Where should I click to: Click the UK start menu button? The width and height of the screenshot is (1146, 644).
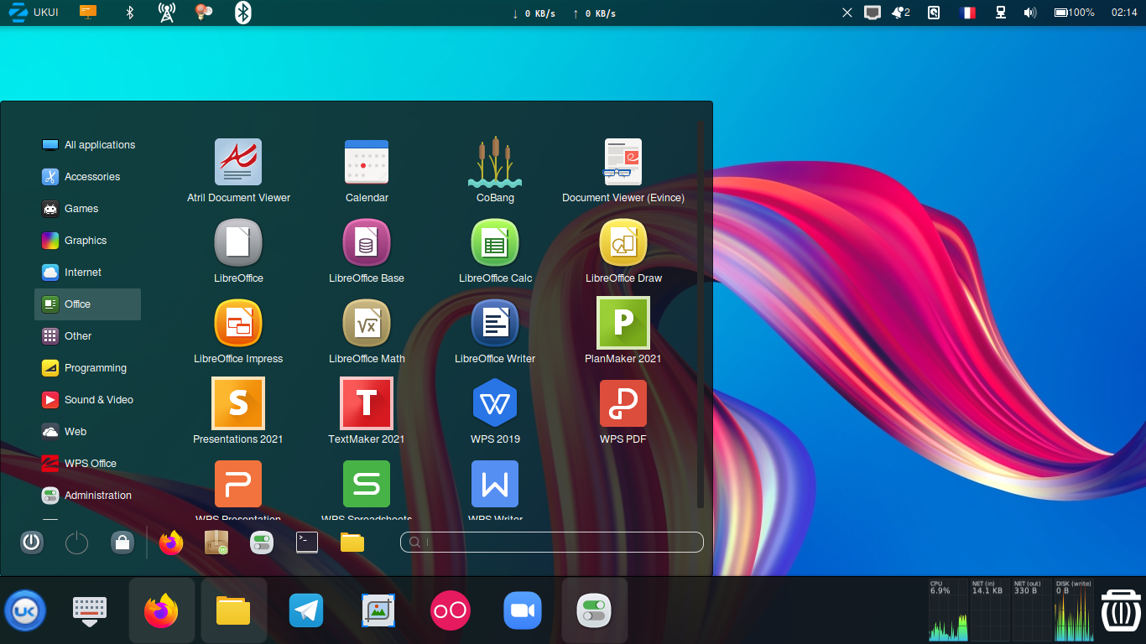click(x=25, y=610)
